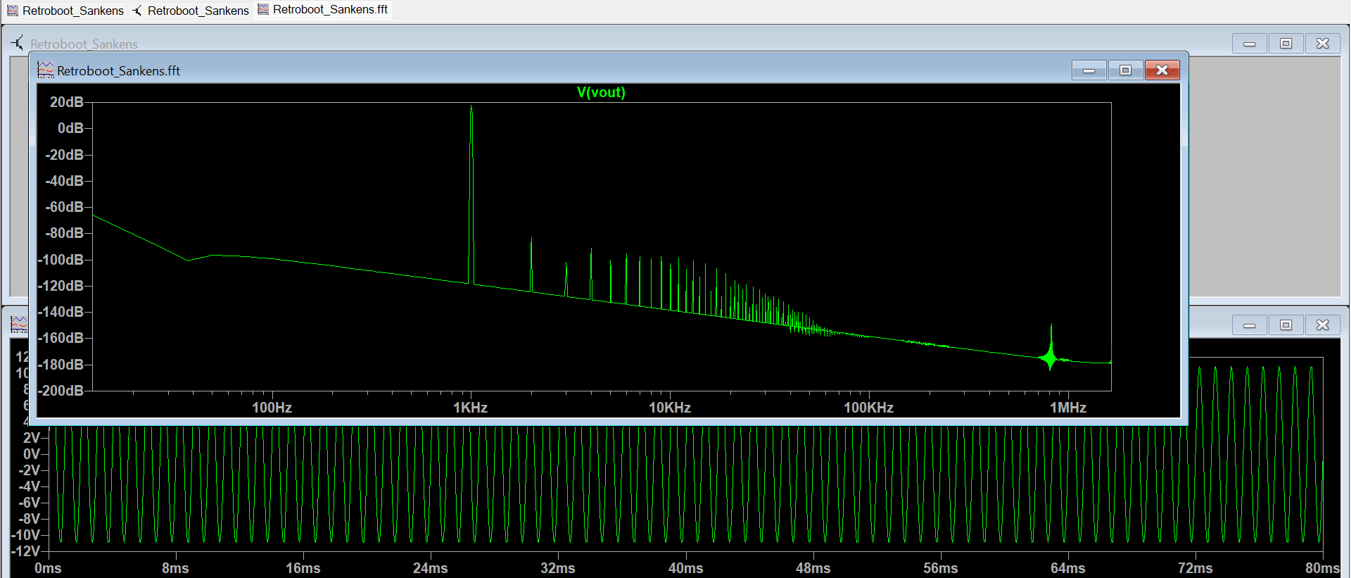The height and width of the screenshot is (578, 1351).
Task: Select the Retroboot_Sankens schematic tab with transistor icon
Action: point(191,11)
